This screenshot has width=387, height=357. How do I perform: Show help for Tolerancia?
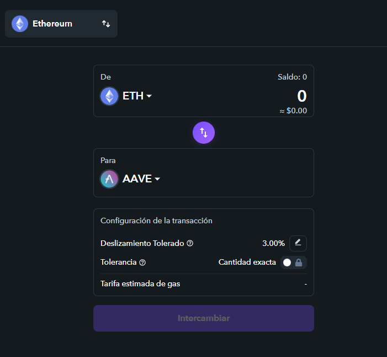pos(142,262)
